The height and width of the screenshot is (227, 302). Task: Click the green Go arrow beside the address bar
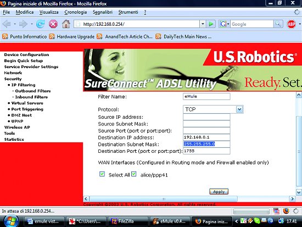tap(211, 24)
